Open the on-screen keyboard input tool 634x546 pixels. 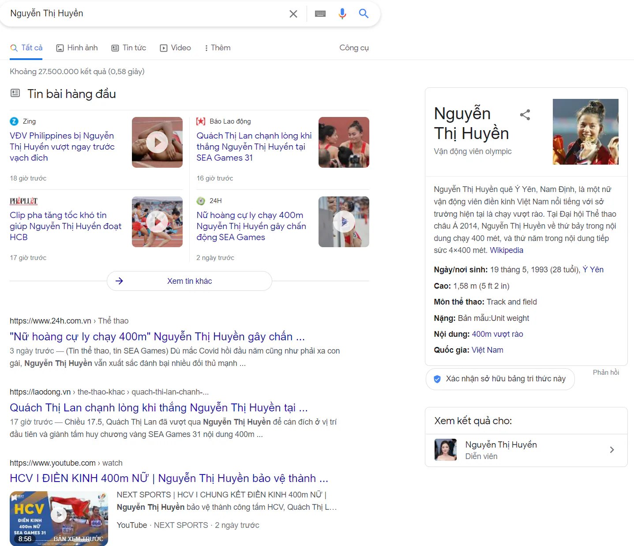pyautogui.click(x=320, y=14)
